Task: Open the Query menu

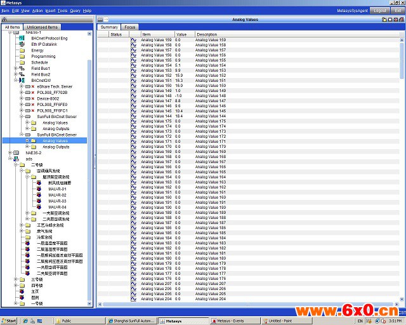Action: click(x=75, y=11)
